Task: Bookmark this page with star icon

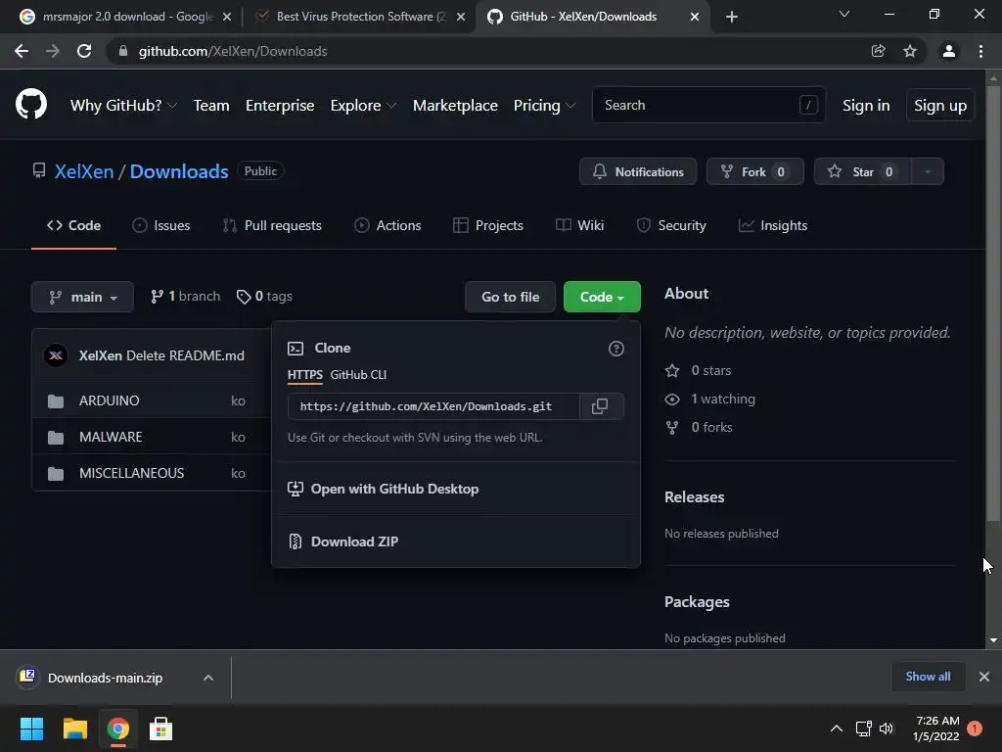Action: [910, 51]
